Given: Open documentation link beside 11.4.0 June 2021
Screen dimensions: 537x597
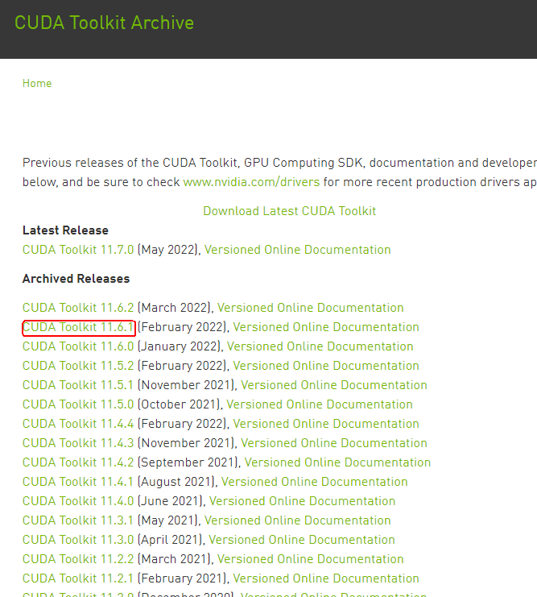Looking at the screenshot, I should (302, 501).
